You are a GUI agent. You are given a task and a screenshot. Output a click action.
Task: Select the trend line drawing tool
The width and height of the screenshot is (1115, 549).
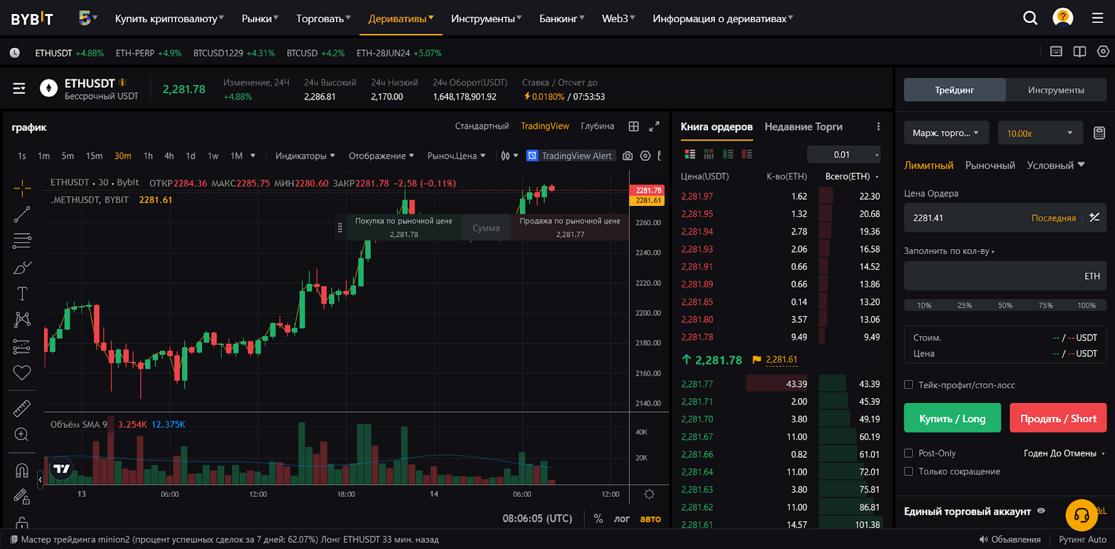(22, 214)
